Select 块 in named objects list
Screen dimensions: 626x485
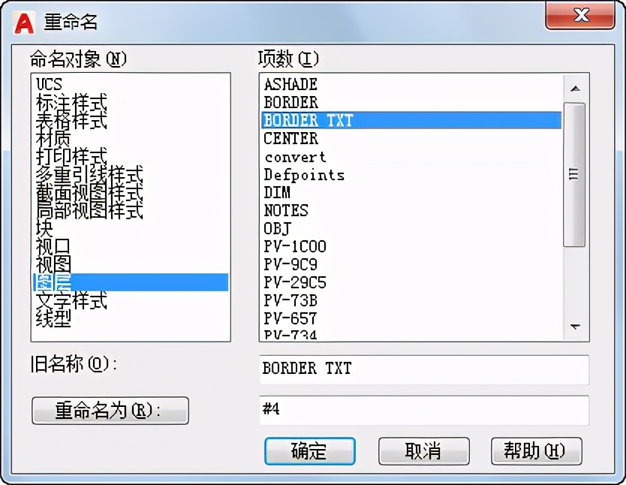point(131,228)
